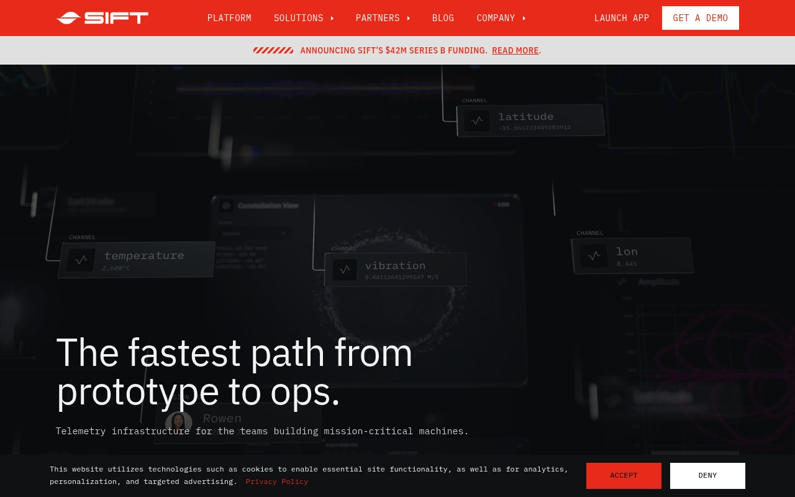Click the Launch App link

pyautogui.click(x=622, y=18)
